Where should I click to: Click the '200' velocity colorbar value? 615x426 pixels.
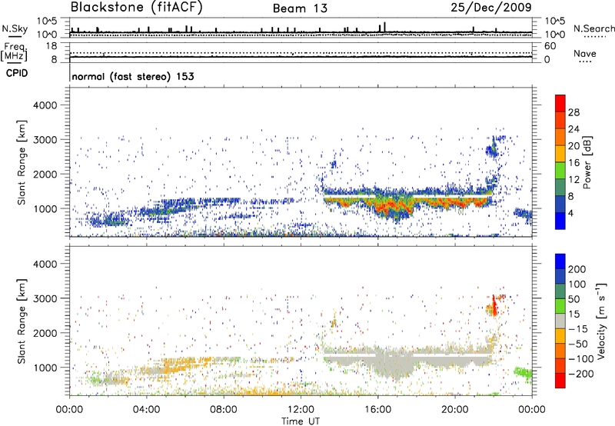pyautogui.click(x=577, y=269)
